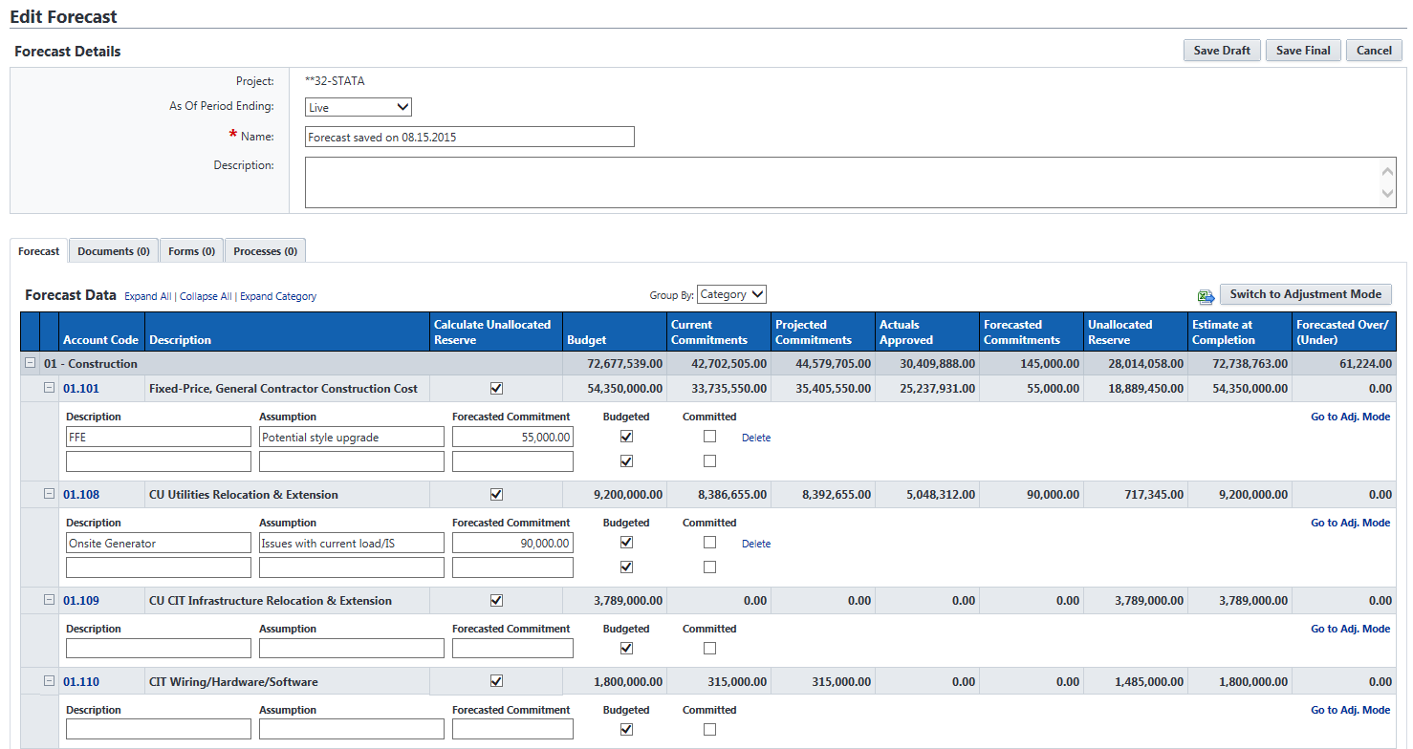The height and width of the screenshot is (749, 1413).
Task: Toggle Calculate Unallocated Reserve for 01.110
Action: [496, 681]
